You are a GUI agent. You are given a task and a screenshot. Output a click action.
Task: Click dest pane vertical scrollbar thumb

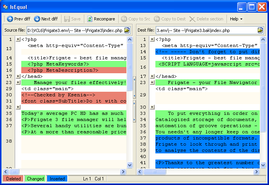(x=263, y=87)
